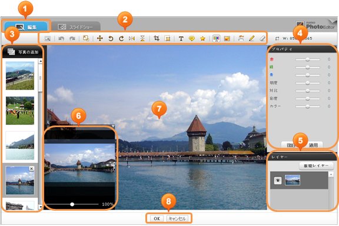Rotate the photo counterclockwise

coord(111,38)
